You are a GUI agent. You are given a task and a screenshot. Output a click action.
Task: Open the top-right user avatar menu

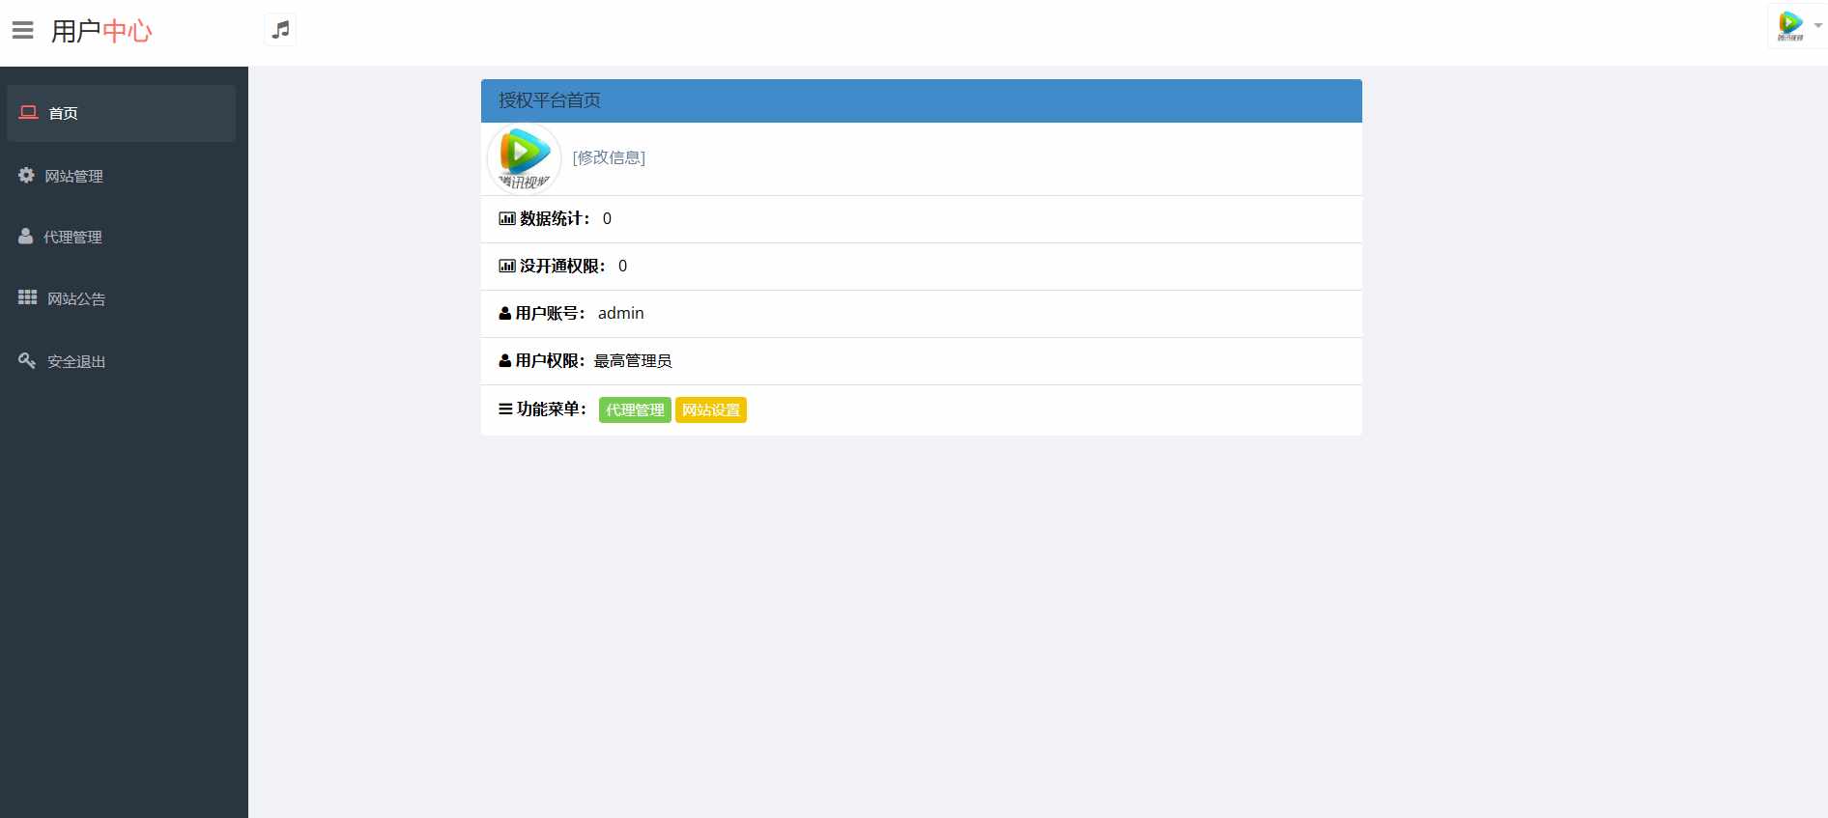[x=1789, y=25]
